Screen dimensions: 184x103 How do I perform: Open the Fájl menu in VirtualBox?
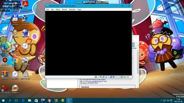47,9
